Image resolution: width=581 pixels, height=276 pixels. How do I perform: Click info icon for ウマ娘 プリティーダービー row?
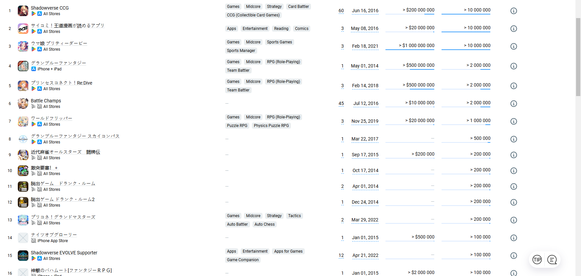513,46
